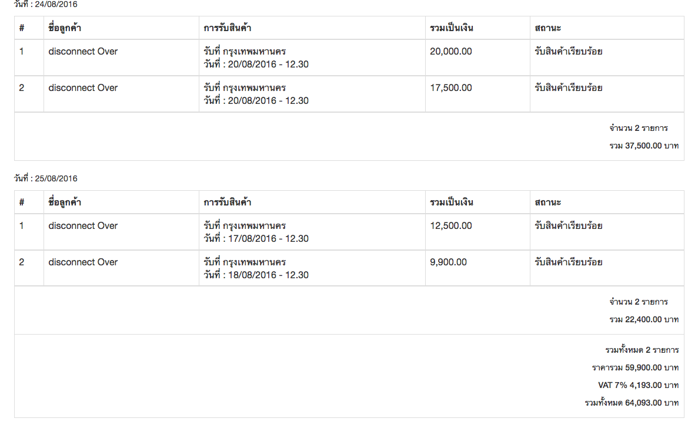
Task: Click the subtotal รวม 37,500.00 บาท
Action: point(643,146)
